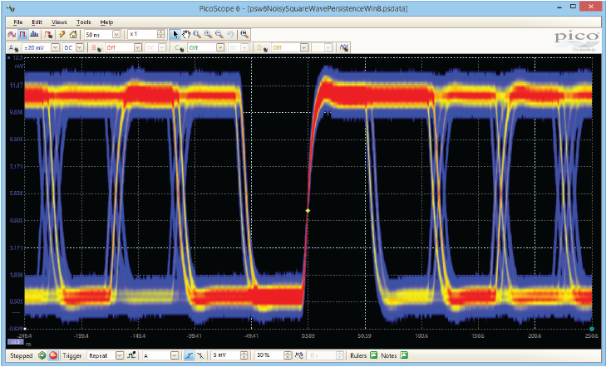The height and width of the screenshot is (367, 606).
Task: Open the Tools menu
Action: [x=83, y=22]
